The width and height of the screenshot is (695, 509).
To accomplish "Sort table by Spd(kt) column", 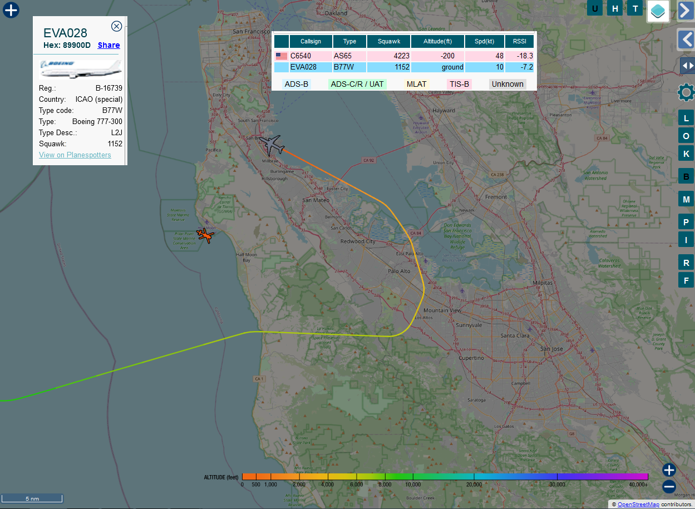I will pos(485,41).
